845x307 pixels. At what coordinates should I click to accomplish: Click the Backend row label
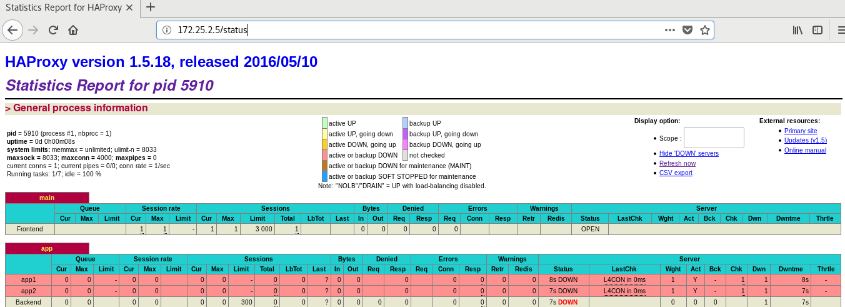pyautogui.click(x=28, y=302)
